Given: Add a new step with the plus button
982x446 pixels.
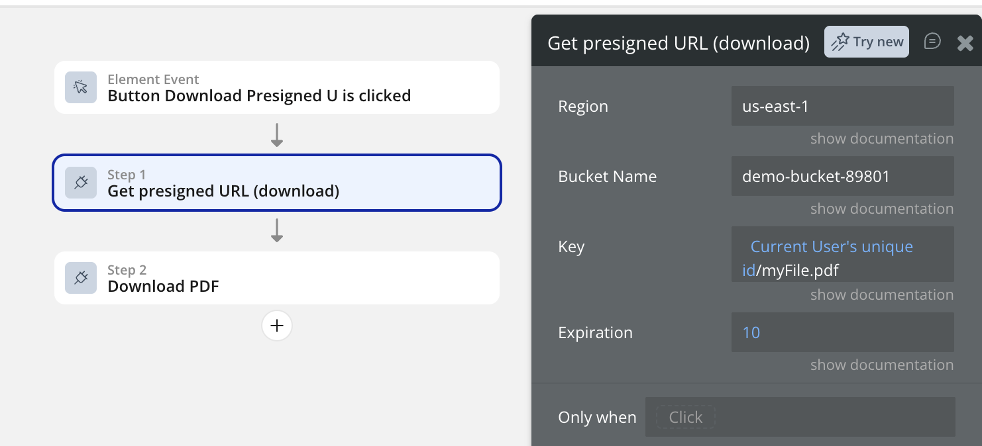Looking at the screenshot, I should pos(277,326).
